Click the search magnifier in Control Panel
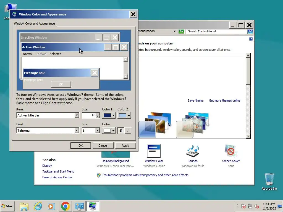 click(x=250, y=31)
